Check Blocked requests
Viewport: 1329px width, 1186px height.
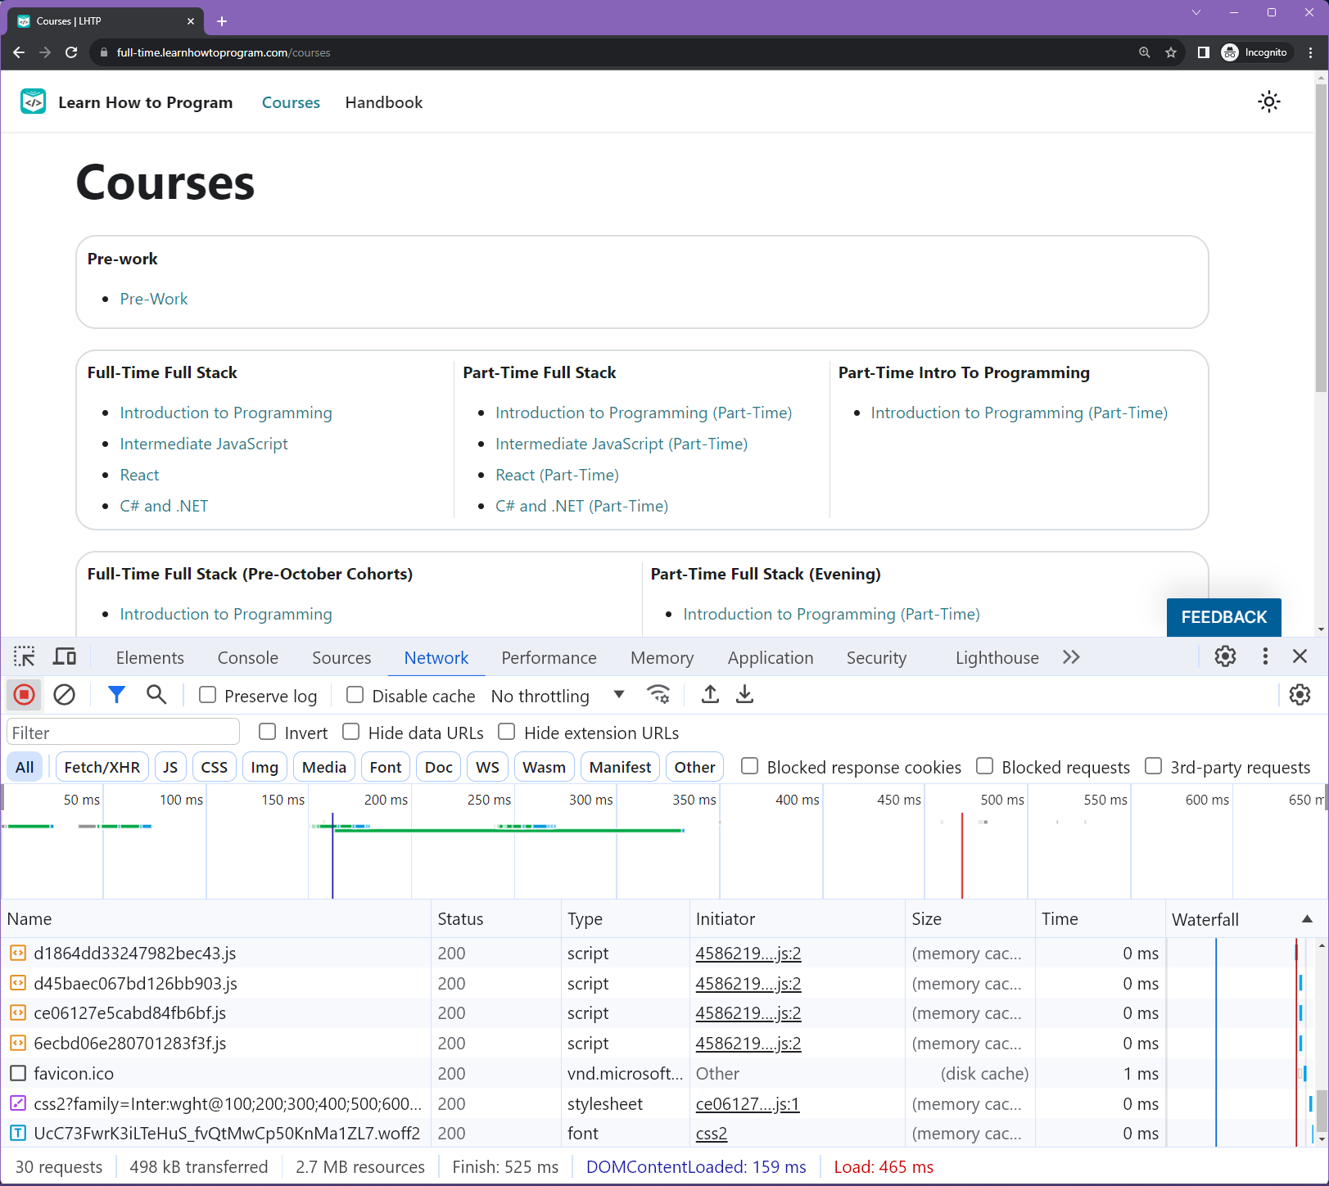tap(985, 766)
